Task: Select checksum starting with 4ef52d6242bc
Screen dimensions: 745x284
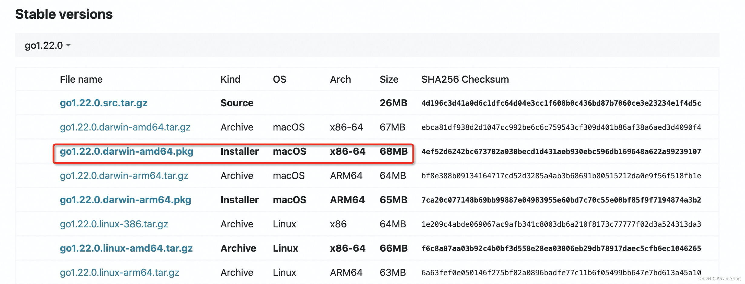Action: (561, 152)
